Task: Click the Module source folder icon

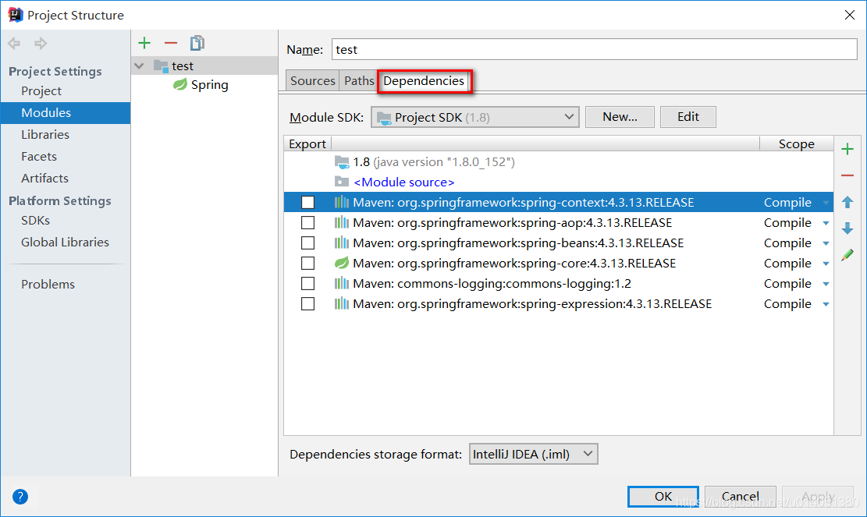Action: tap(342, 182)
